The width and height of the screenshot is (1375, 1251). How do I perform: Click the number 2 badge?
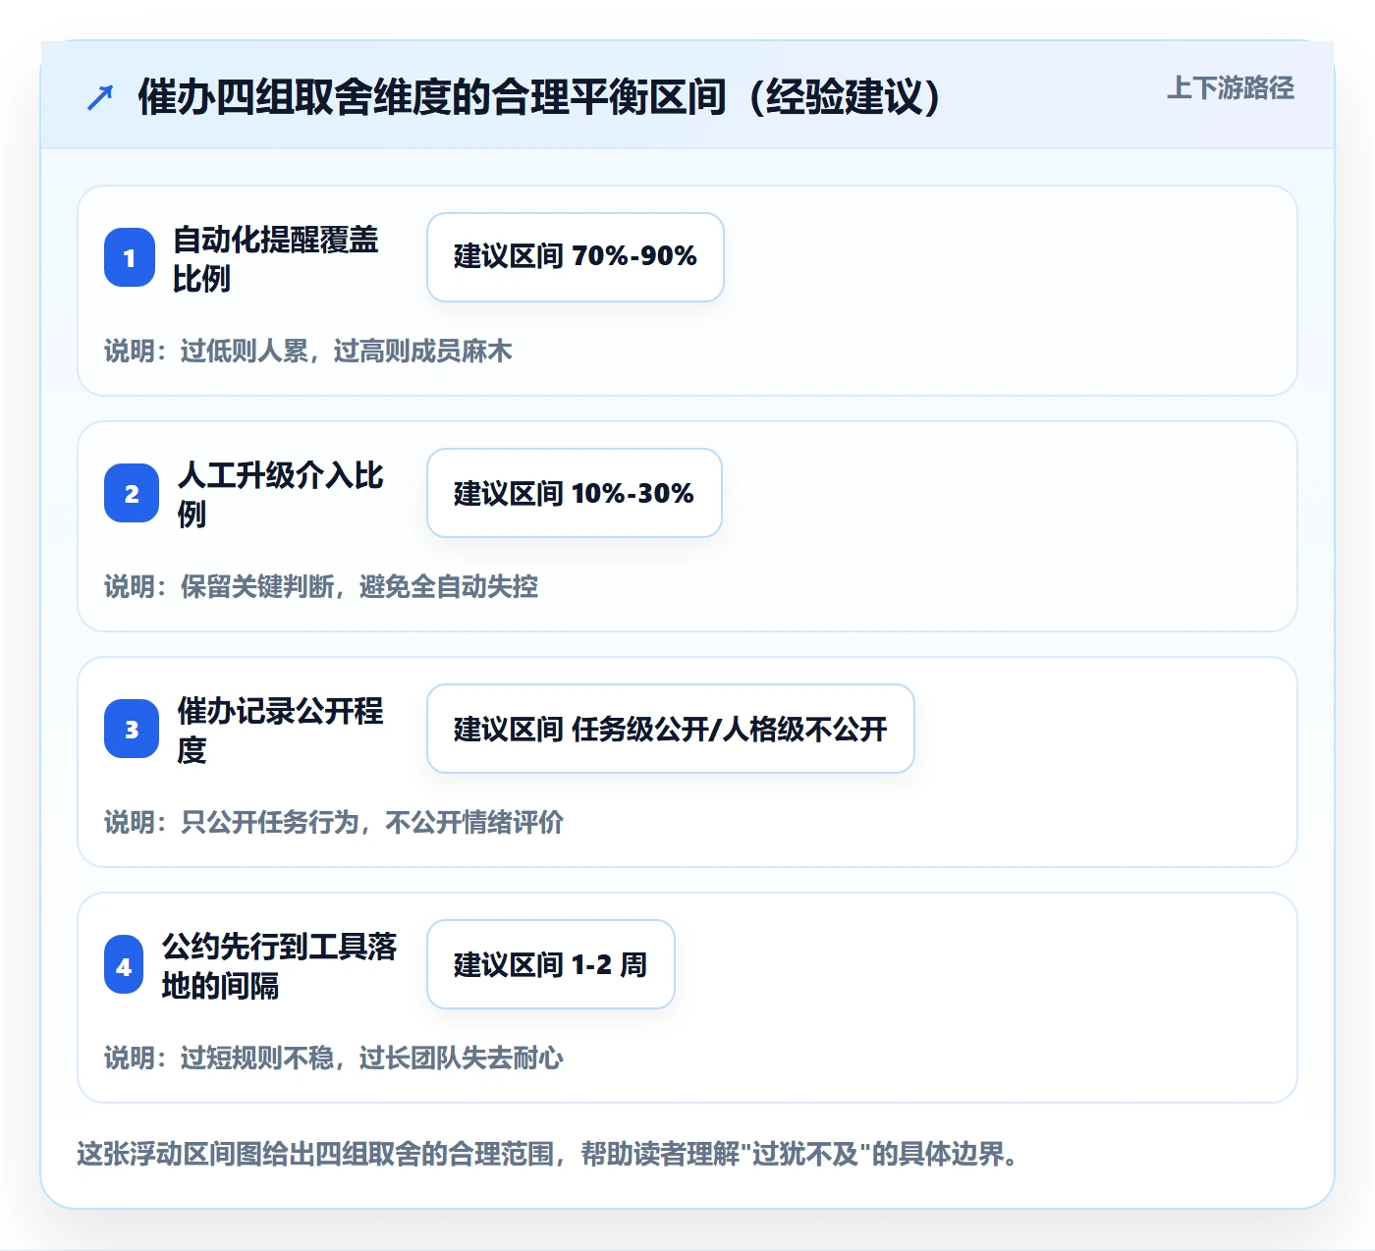click(x=132, y=493)
